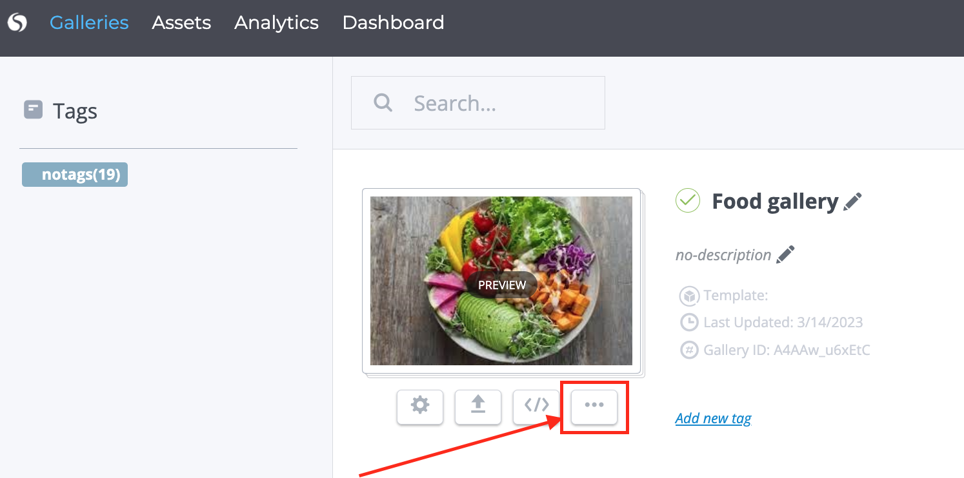The width and height of the screenshot is (964, 478).
Task: Click the app logo in header
Action: 17,23
